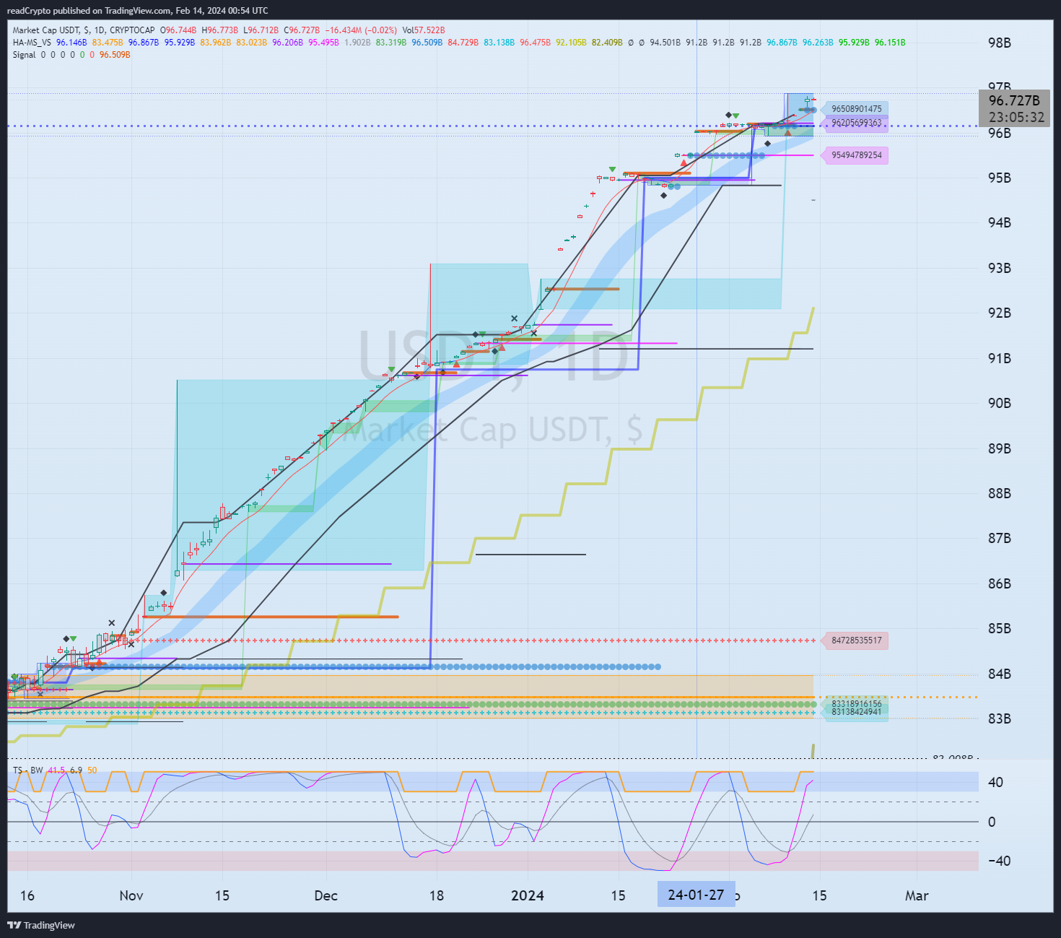Click the current price label 96.727B

pyautogui.click(x=1014, y=100)
